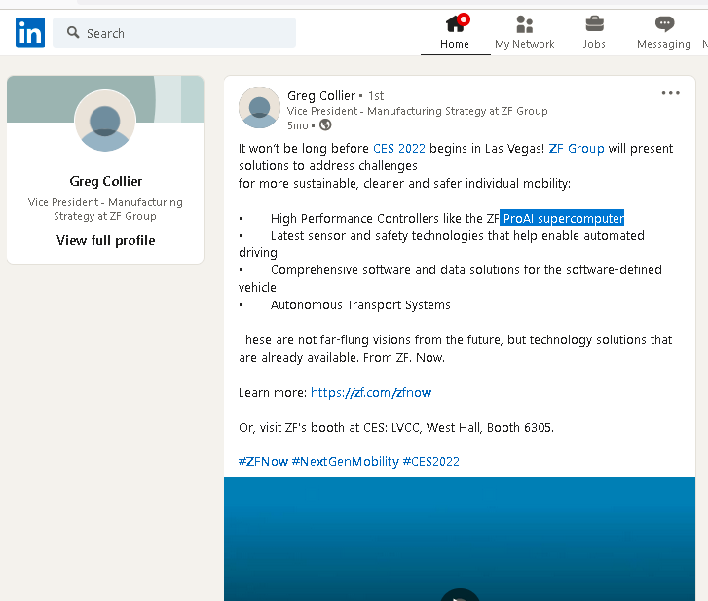The height and width of the screenshot is (601, 708).
Task: Open the post's three-dot options menu
Action: [670, 93]
